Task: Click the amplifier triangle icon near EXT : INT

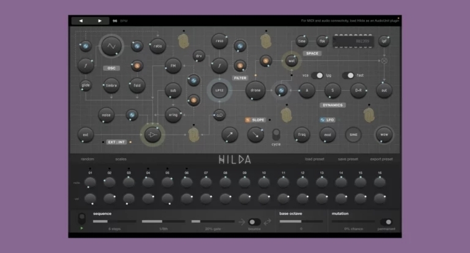Action: [153, 135]
